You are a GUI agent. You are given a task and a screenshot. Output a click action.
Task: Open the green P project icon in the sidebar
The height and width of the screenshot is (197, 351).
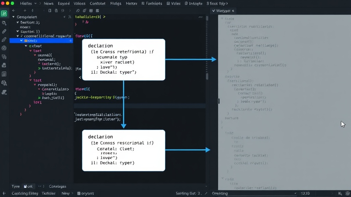(x=4, y=13)
